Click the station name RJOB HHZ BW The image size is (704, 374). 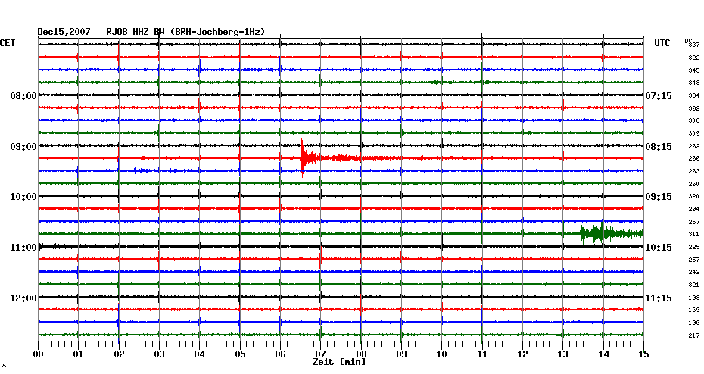136,32
